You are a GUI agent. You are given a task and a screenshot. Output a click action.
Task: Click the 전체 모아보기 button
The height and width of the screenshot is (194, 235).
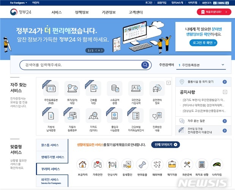[x=166, y=145]
